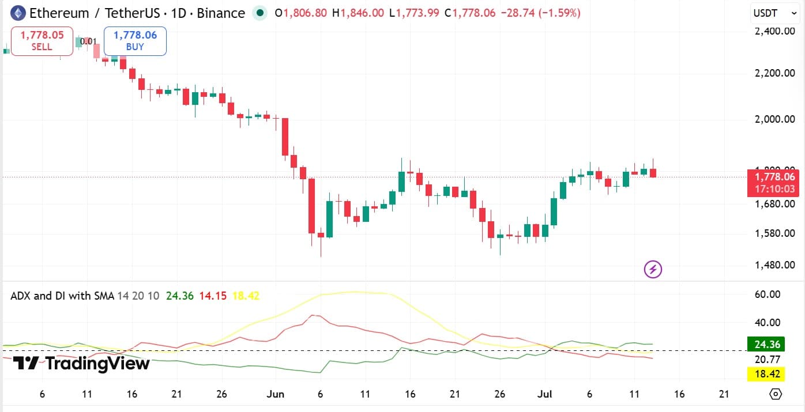This screenshot has width=805, height=412.
Task: Click the 1,480.00 price axis label
Action: pyautogui.click(x=775, y=265)
